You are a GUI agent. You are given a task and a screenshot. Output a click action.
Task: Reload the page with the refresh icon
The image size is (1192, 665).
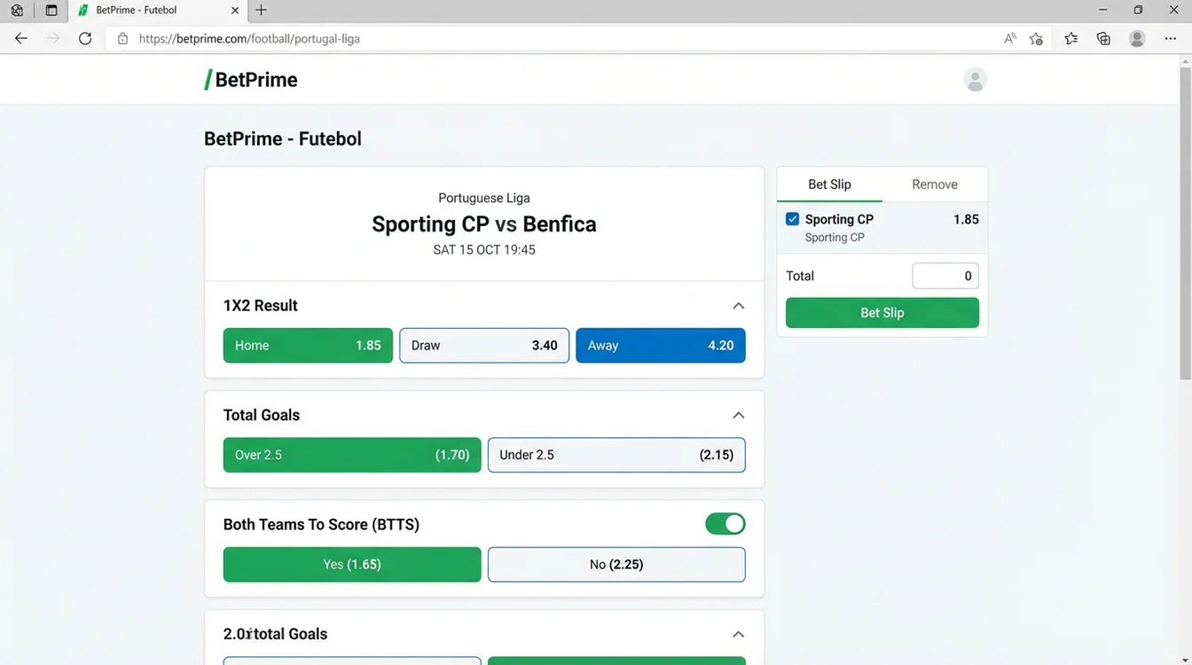click(85, 38)
